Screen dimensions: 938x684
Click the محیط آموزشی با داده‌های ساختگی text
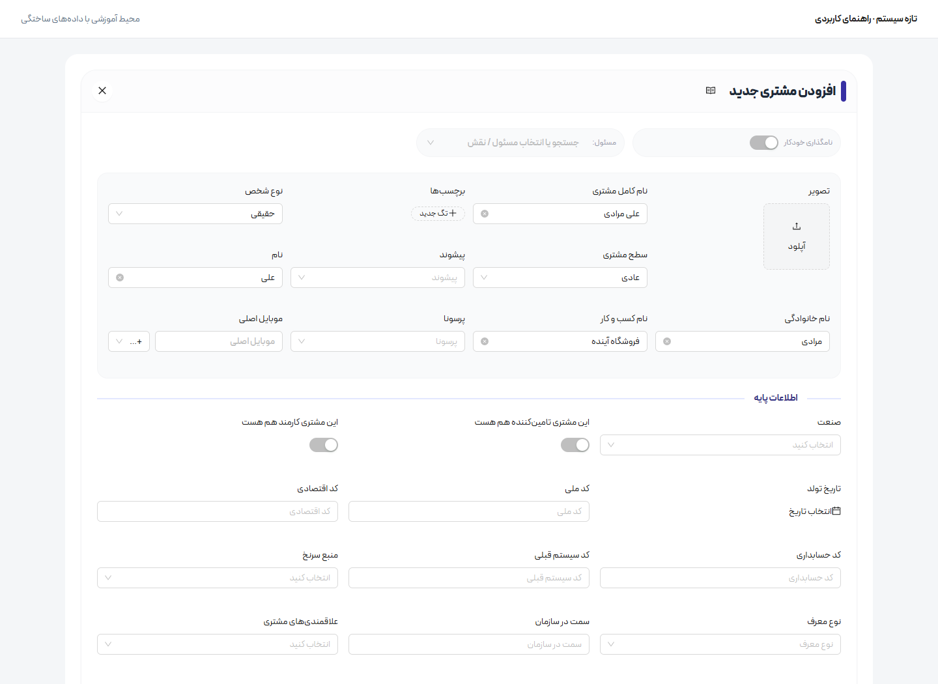click(x=80, y=19)
